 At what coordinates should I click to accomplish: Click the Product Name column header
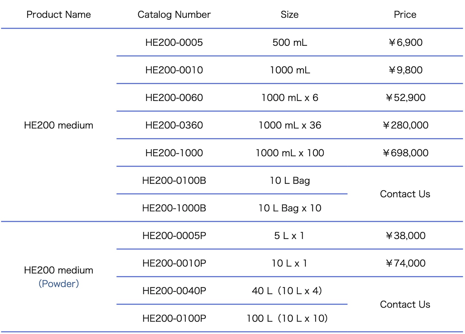(58, 15)
